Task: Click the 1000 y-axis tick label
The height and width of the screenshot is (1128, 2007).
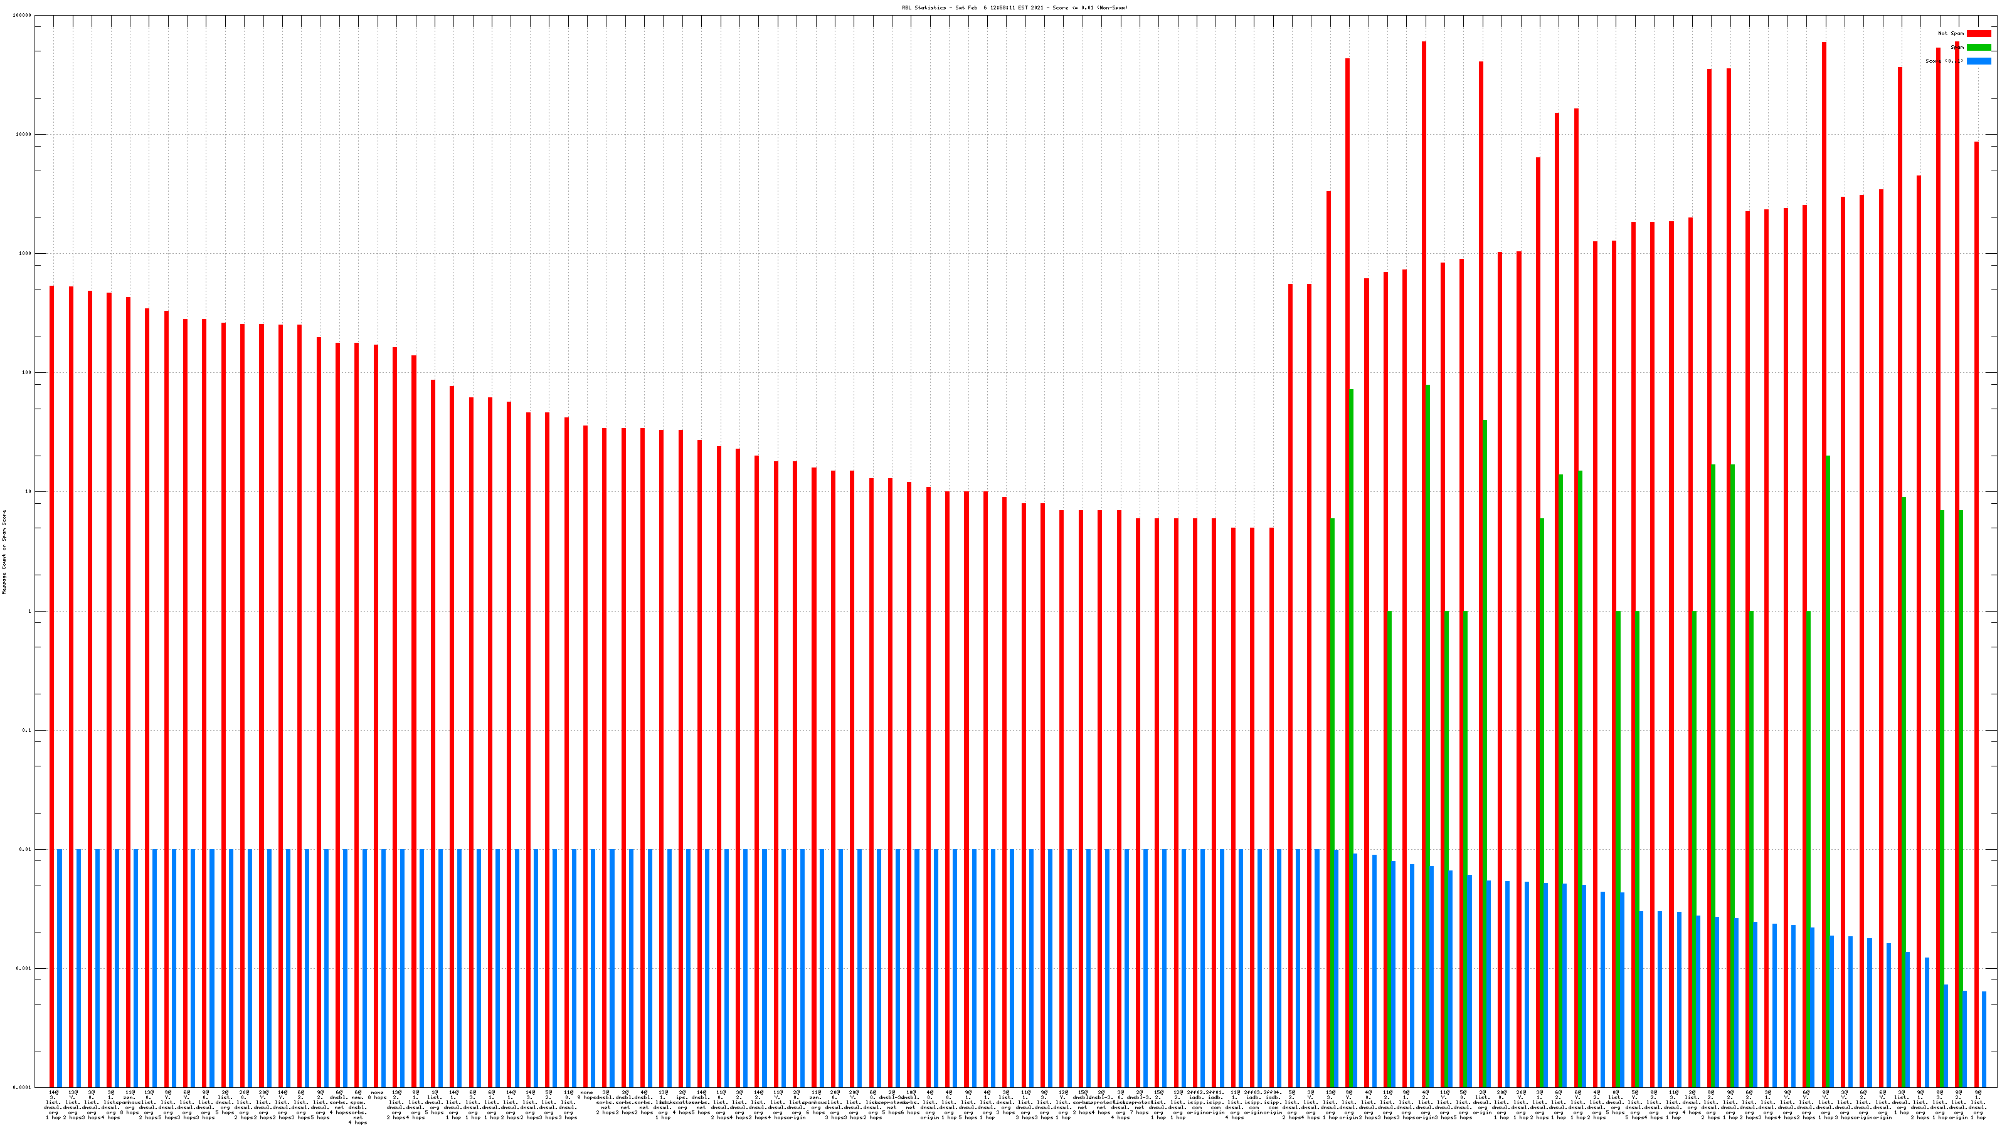Action: [25, 254]
